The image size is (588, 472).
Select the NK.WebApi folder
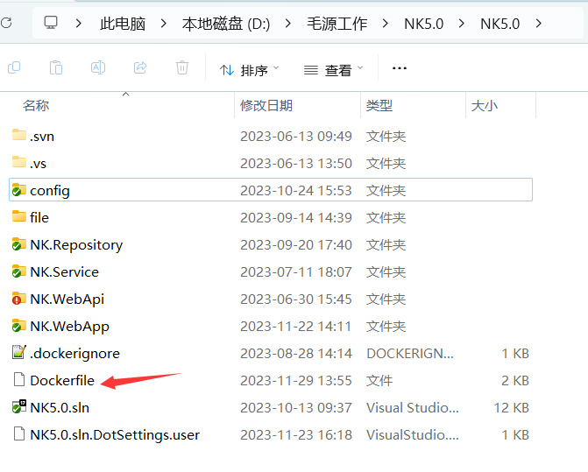(67, 299)
